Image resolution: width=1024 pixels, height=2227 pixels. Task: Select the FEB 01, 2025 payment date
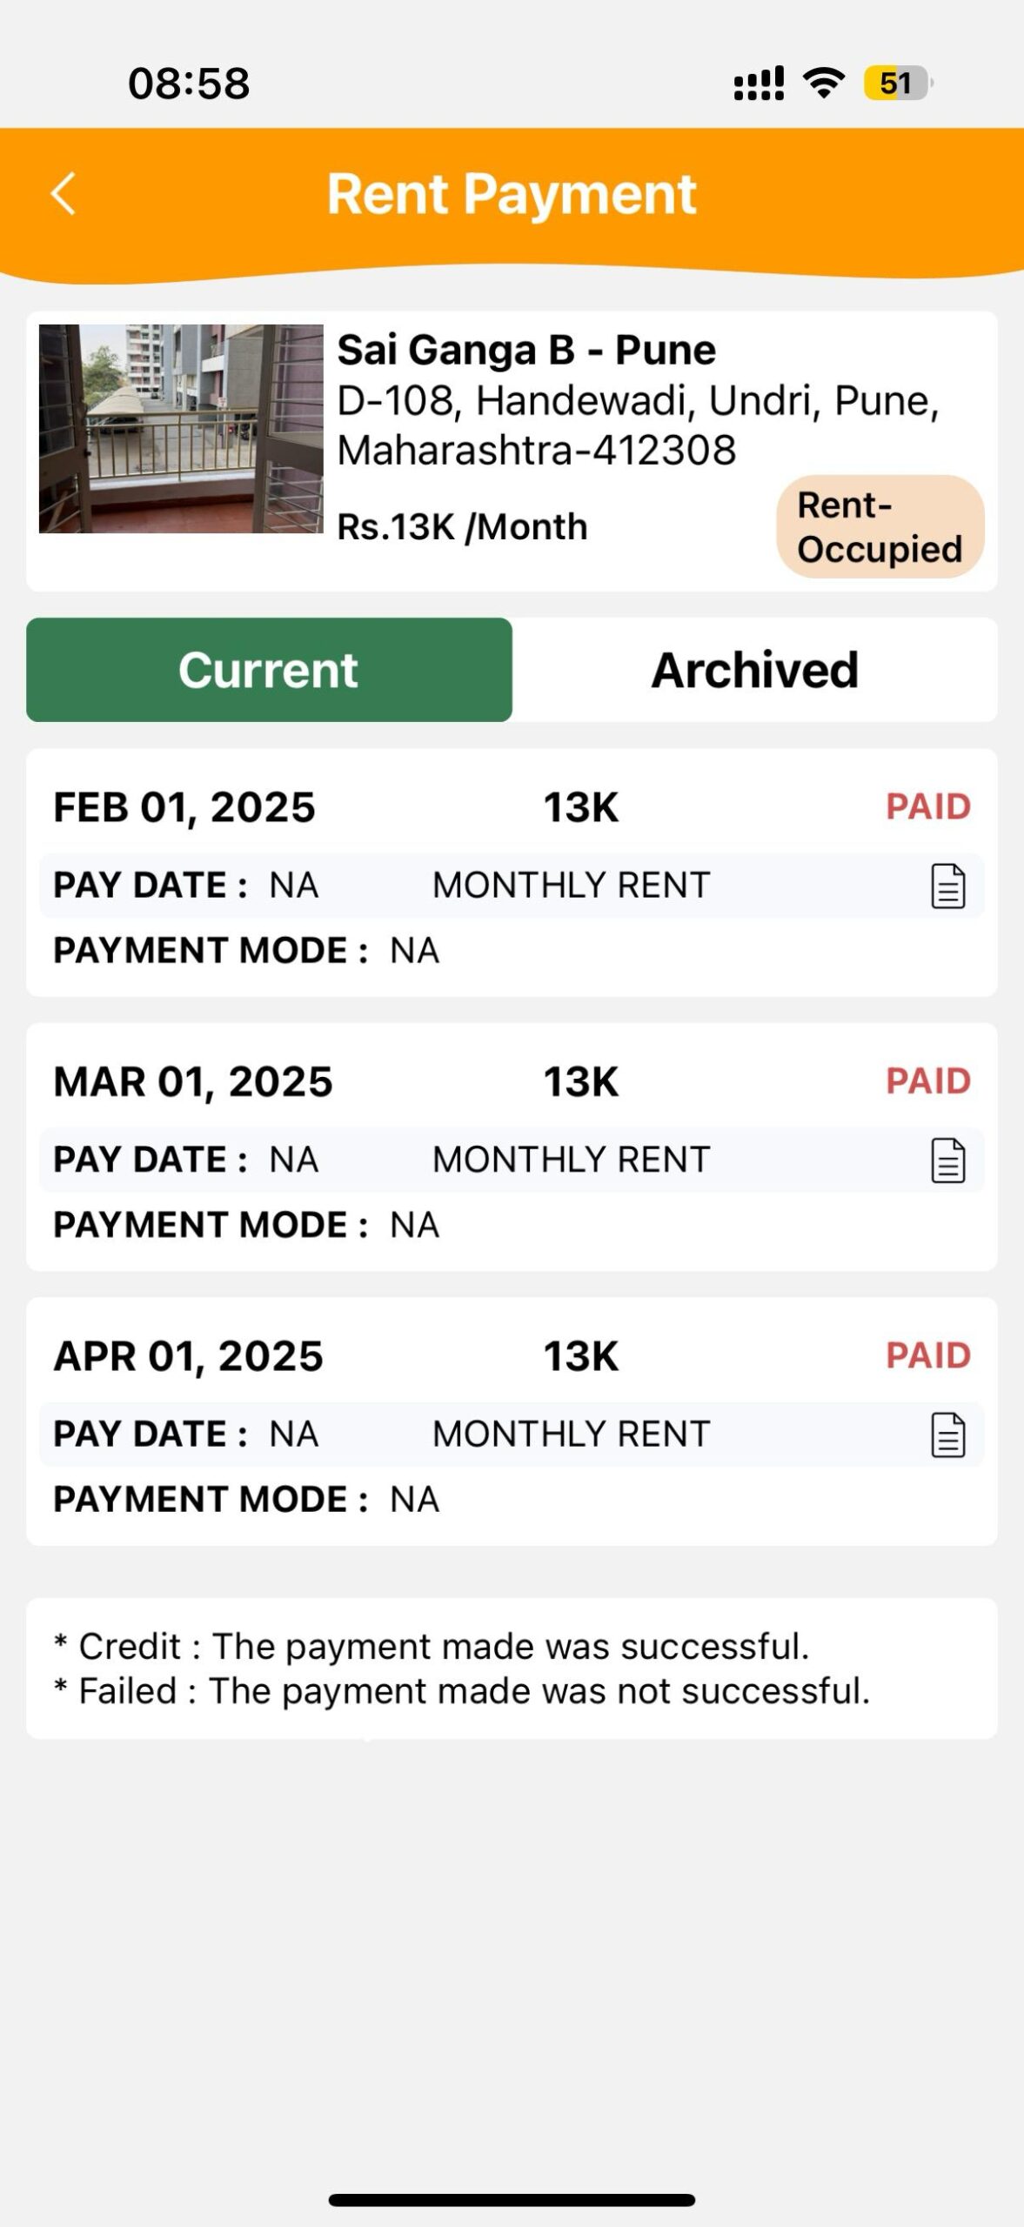pos(184,807)
